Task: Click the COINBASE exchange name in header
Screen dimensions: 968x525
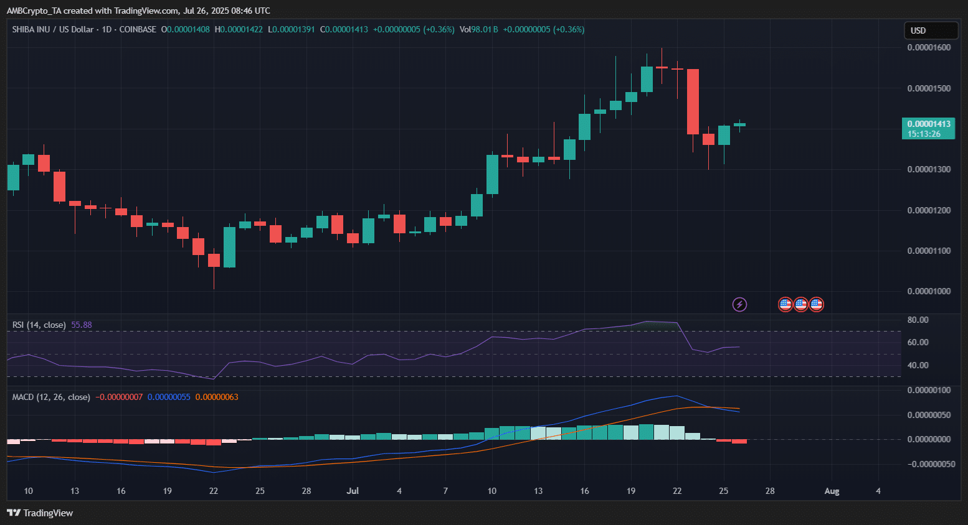Action: [138, 29]
